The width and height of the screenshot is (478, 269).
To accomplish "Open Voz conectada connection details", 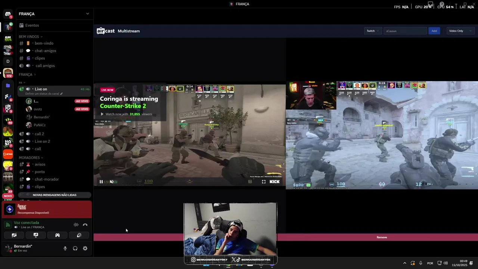I will coord(27,223).
